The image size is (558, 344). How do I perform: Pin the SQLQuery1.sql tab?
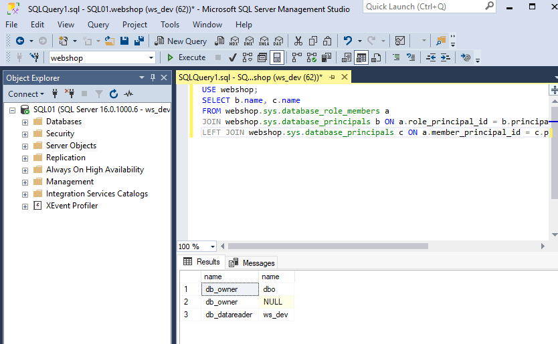332,77
